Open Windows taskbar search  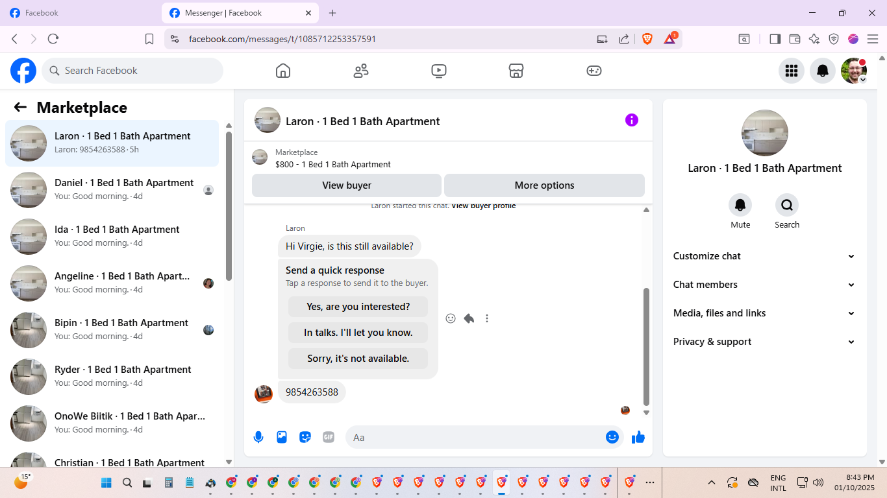pos(127,482)
